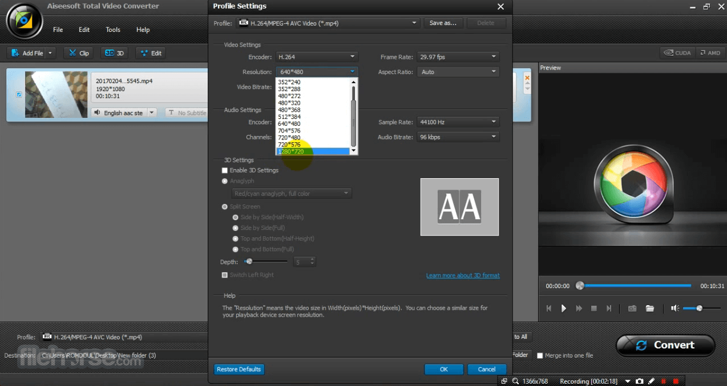Screen dimensions: 727x386
Task: Uncheck the video file item checkbox
Action: (x=19, y=95)
